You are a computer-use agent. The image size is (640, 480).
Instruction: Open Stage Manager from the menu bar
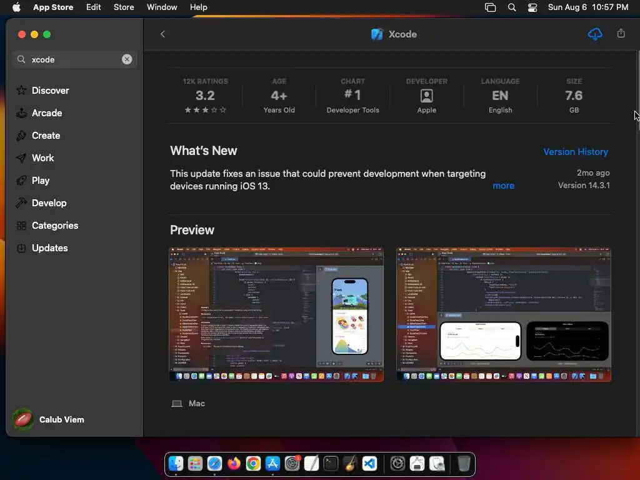click(x=490, y=7)
